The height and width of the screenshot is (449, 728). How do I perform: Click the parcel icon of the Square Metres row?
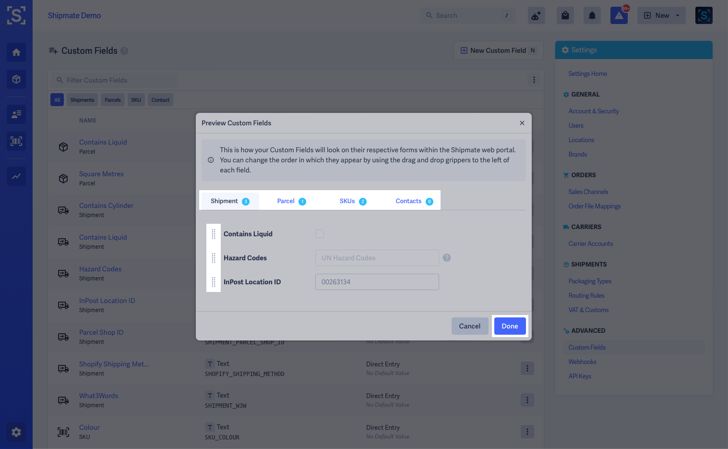63,179
